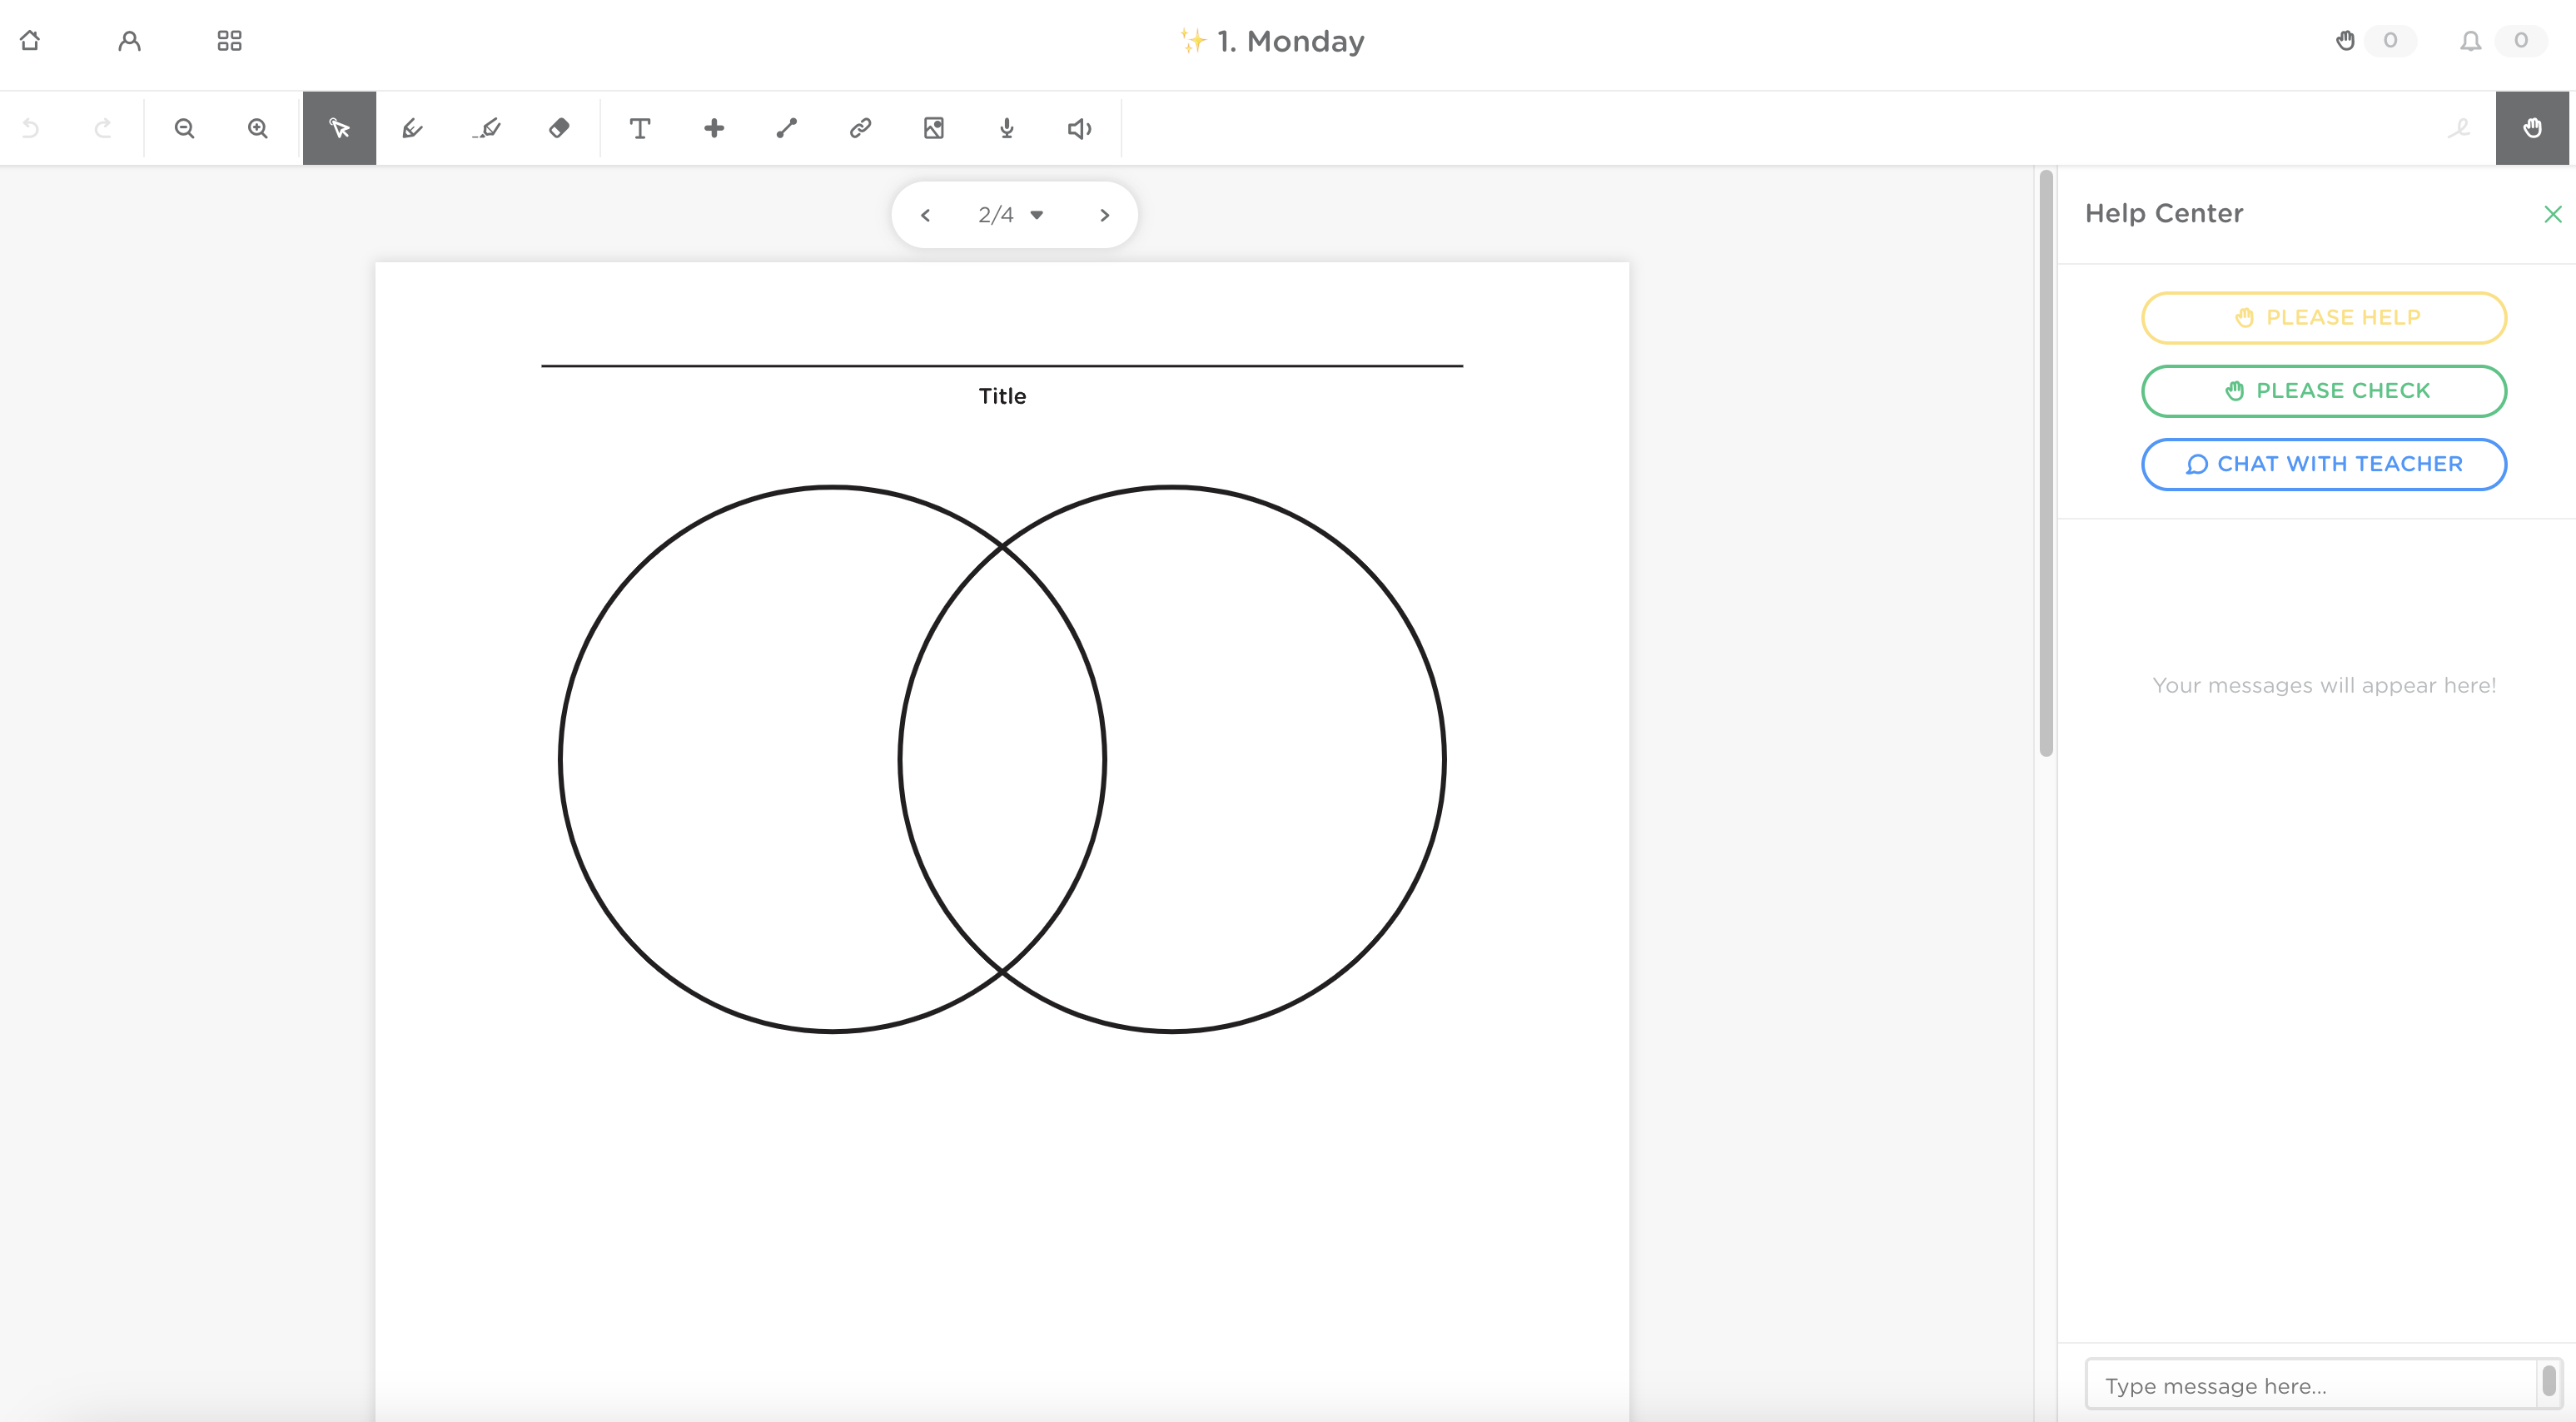Select the pen drawing tool

413,128
